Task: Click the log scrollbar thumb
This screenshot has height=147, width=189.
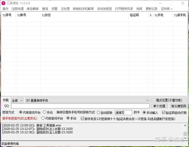Action: pyautogui.click(x=185, y=134)
